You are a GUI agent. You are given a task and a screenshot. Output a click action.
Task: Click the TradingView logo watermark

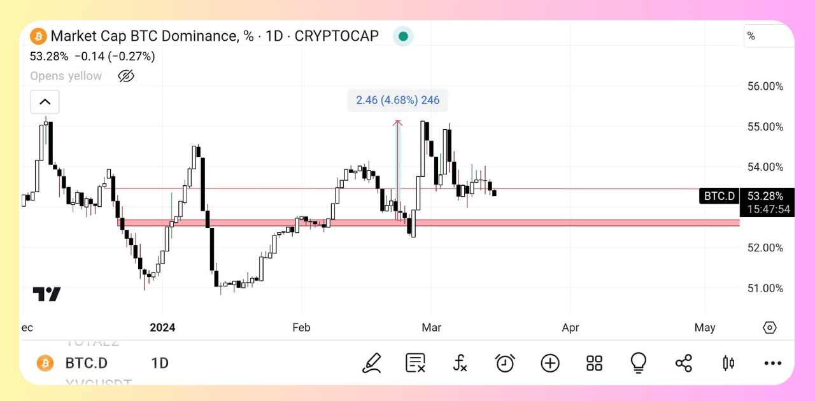[x=45, y=293]
